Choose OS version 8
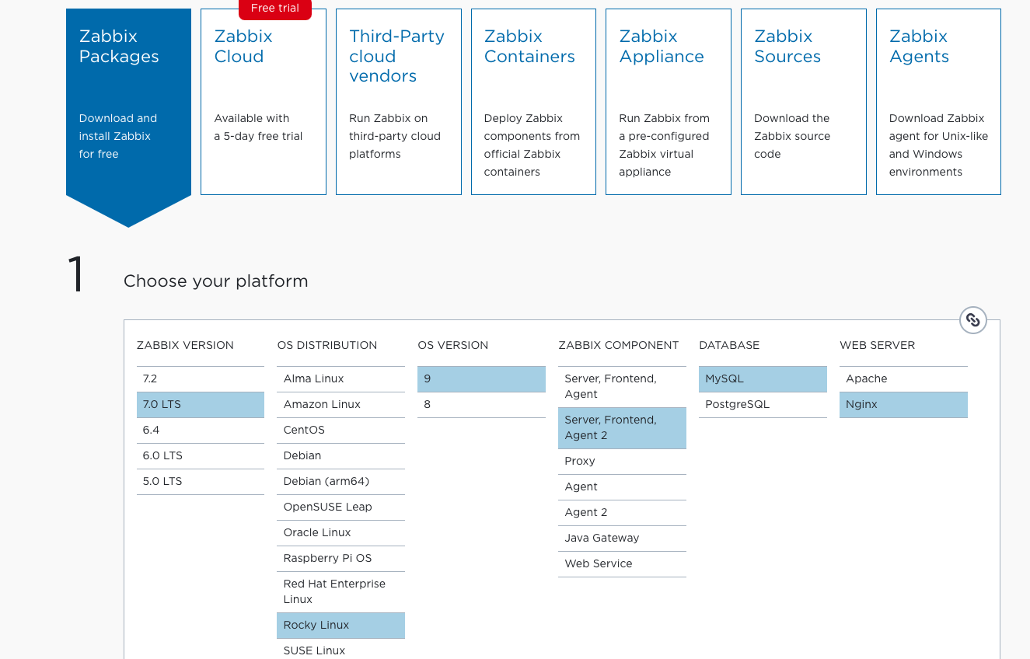1030x659 pixels. tap(481, 405)
